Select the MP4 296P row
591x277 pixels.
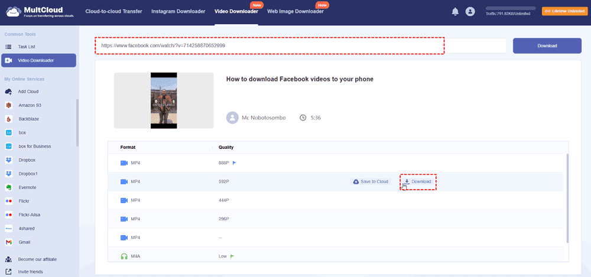(x=336, y=219)
